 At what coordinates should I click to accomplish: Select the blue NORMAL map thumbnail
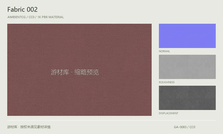(x=187, y=36)
